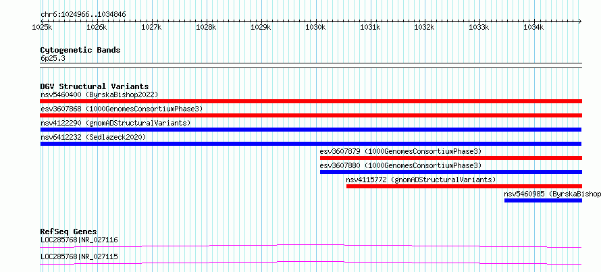This screenshot has height=272, width=601.
Task: Open the nsv5460400 (ByrskaBishop2022) label
Action: tap(99, 94)
